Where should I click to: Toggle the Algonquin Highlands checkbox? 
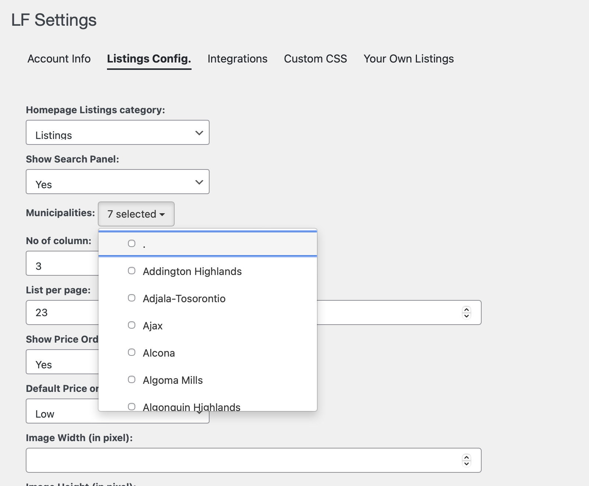click(132, 406)
